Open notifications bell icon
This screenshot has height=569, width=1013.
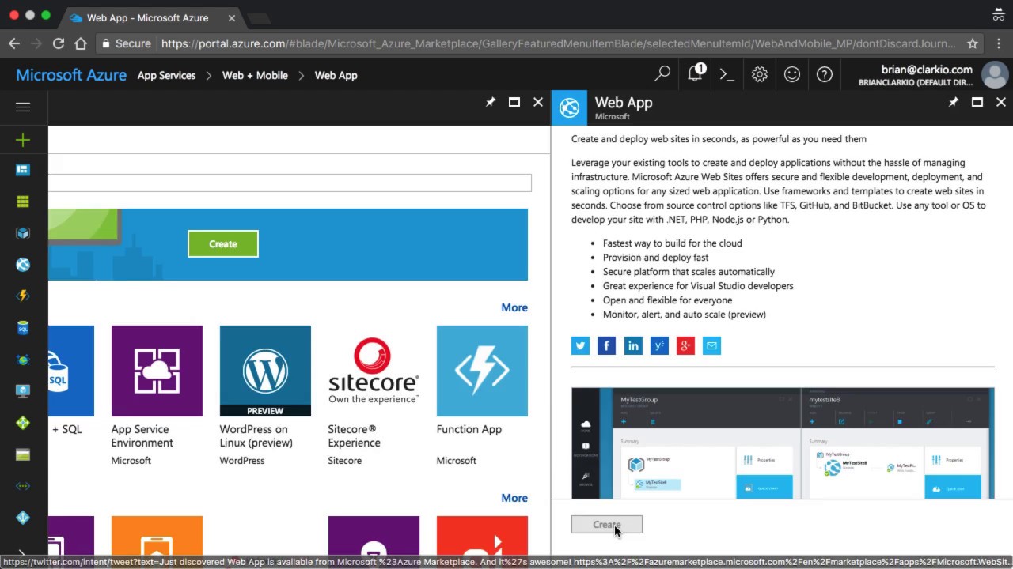tap(696, 74)
